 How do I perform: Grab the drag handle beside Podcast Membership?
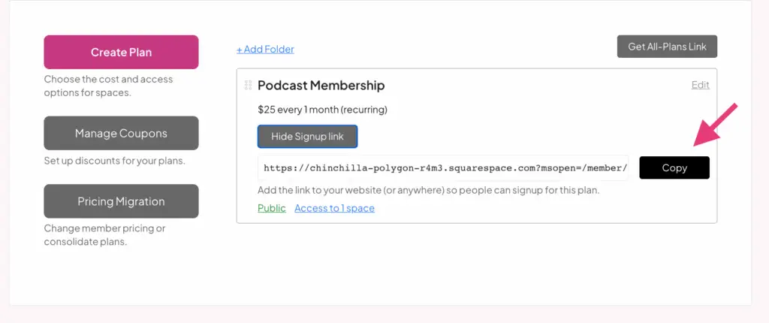(x=248, y=86)
